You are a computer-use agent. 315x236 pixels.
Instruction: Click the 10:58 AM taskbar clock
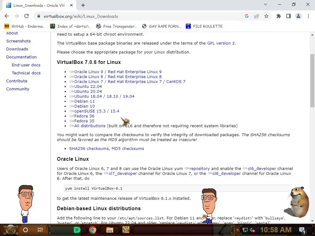[276, 230]
